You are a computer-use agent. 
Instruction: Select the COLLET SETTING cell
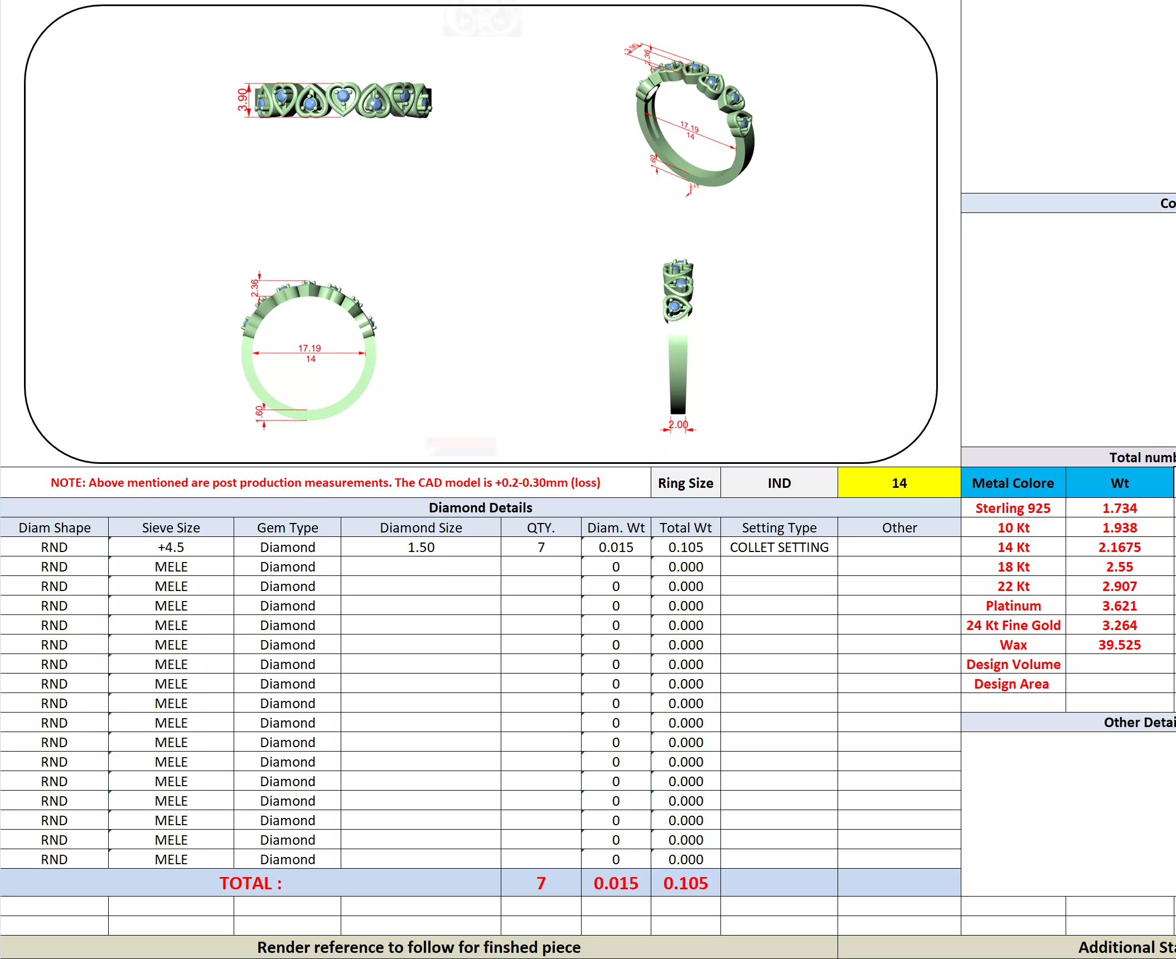778,547
